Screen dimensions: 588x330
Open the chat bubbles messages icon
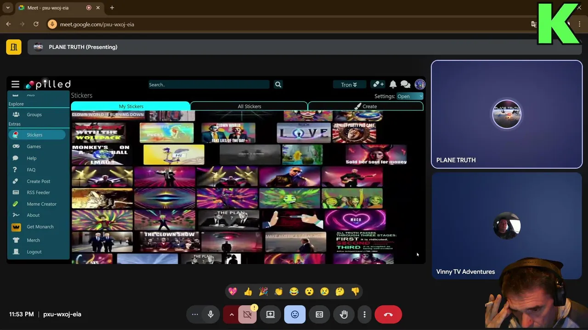click(405, 84)
